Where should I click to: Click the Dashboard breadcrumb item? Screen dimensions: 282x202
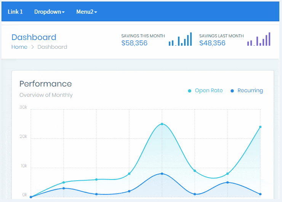(52, 47)
